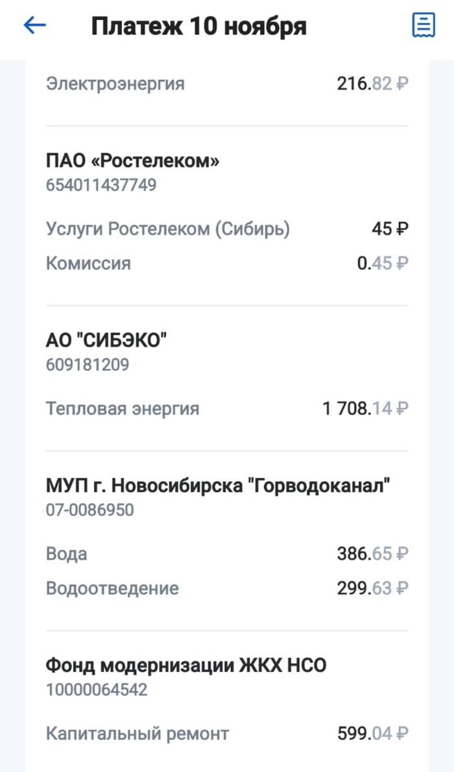Tap account number 10000064542
This screenshot has height=772, width=454.
(x=97, y=690)
